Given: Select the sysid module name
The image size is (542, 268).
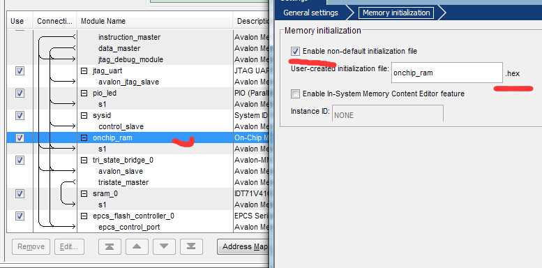Looking at the screenshot, I should coord(102,115).
